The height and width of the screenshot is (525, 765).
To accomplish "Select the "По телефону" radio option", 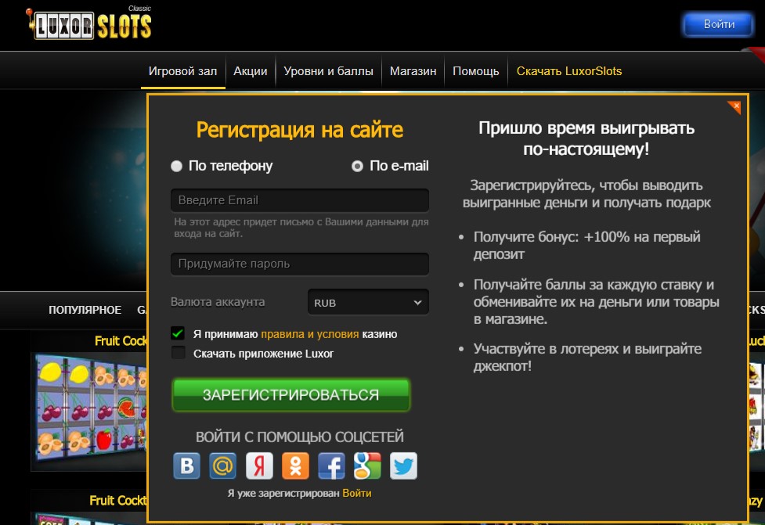I will 177,166.
